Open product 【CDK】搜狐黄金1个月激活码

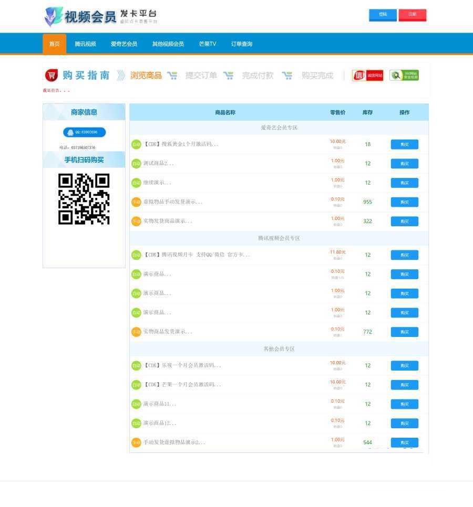[x=181, y=144]
